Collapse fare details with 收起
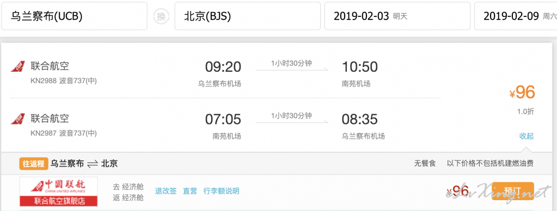 point(527,136)
